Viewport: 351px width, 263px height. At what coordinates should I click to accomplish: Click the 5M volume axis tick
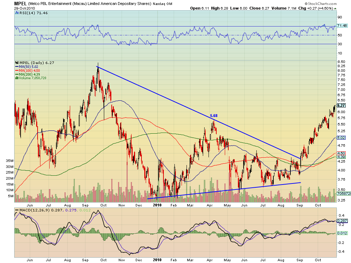[x=11, y=196]
